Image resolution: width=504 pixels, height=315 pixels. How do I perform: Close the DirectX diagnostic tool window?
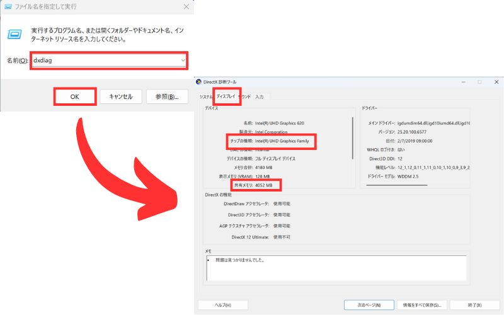(x=496, y=82)
